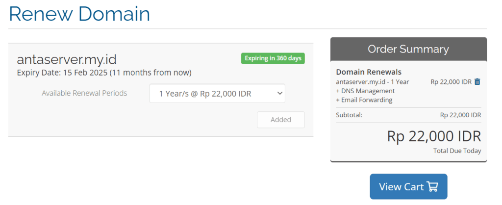Expand the chevron arrow of renewal period select

pos(279,93)
